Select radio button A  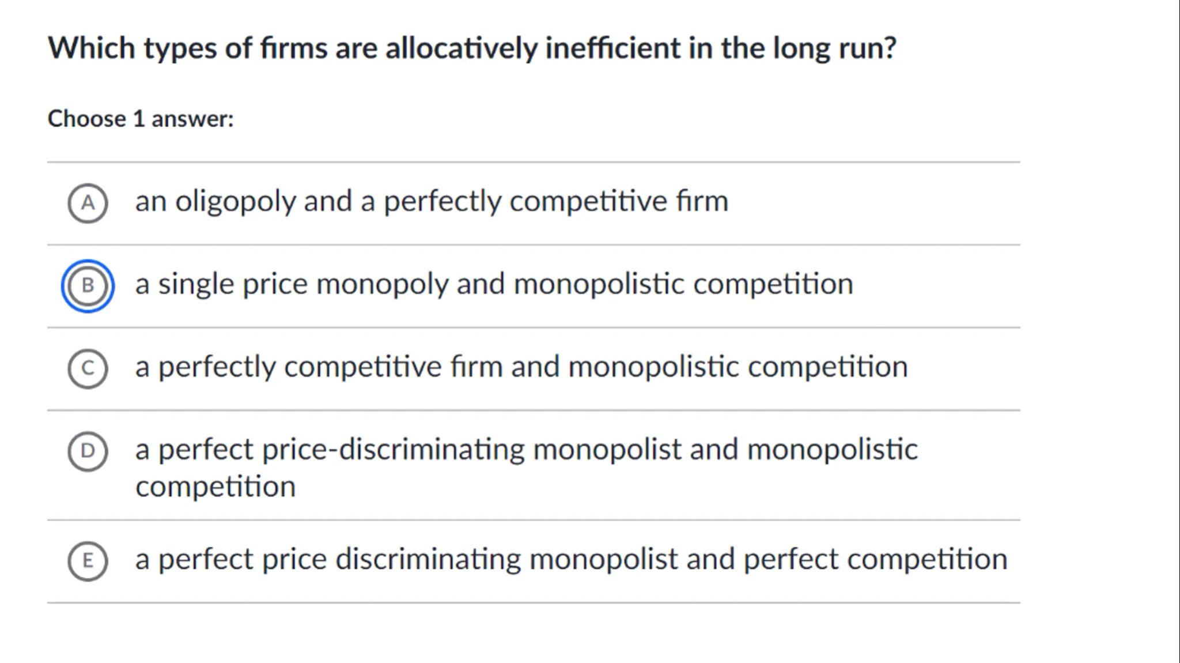(x=88, y=203)
